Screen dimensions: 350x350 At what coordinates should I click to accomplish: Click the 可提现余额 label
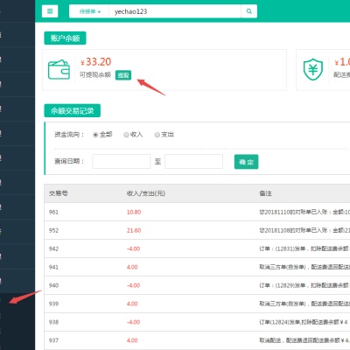point(95,75)
